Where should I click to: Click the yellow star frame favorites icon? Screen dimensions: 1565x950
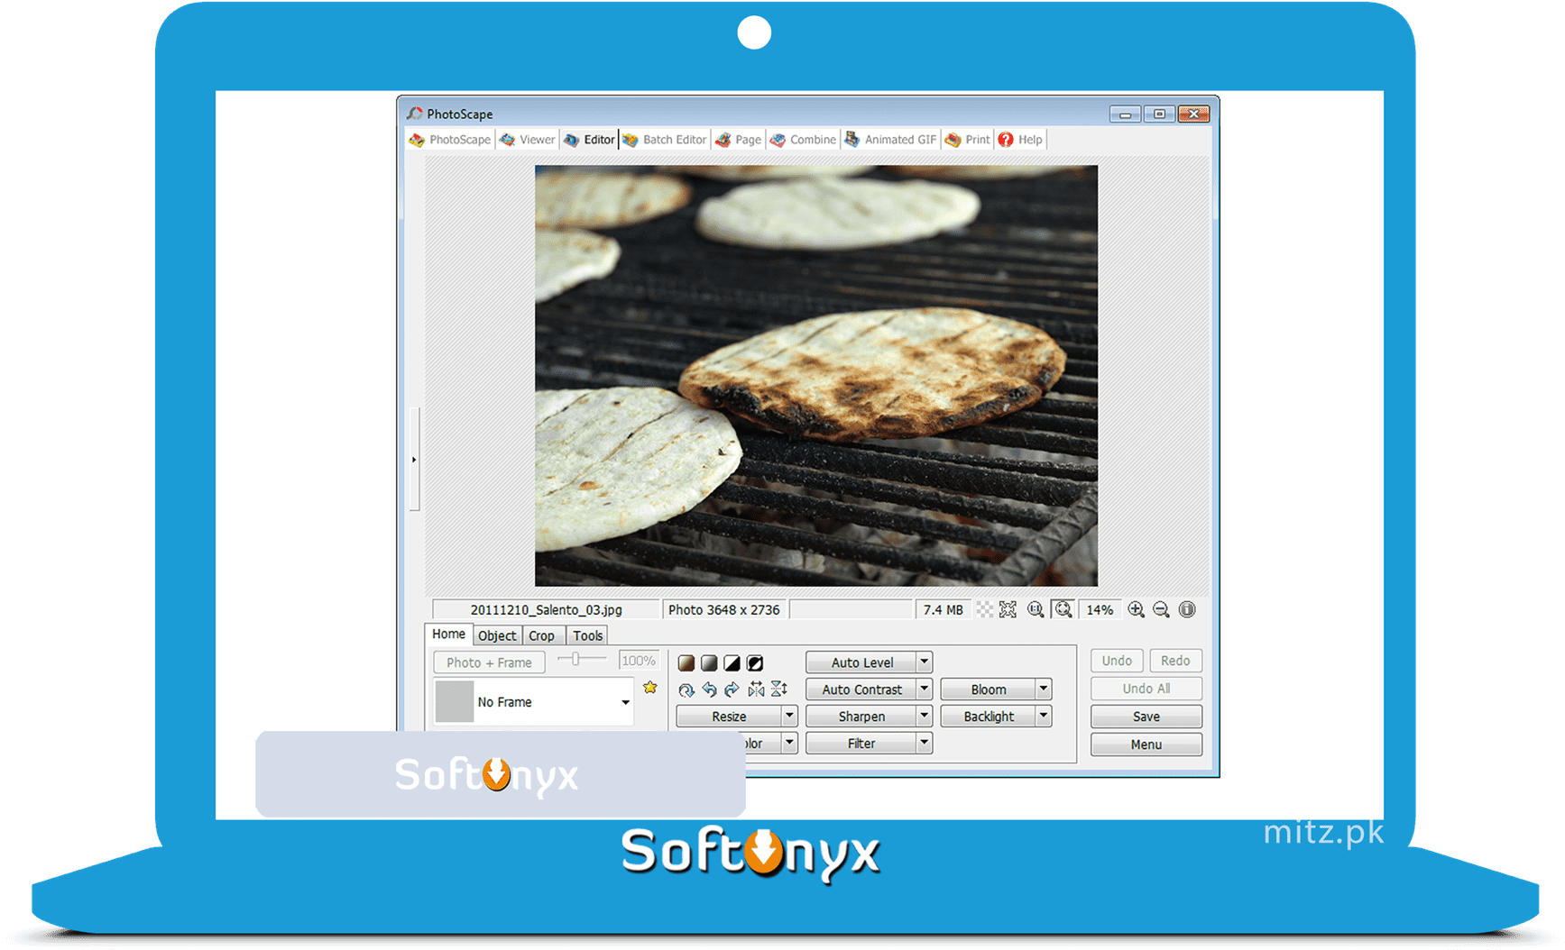650,688
